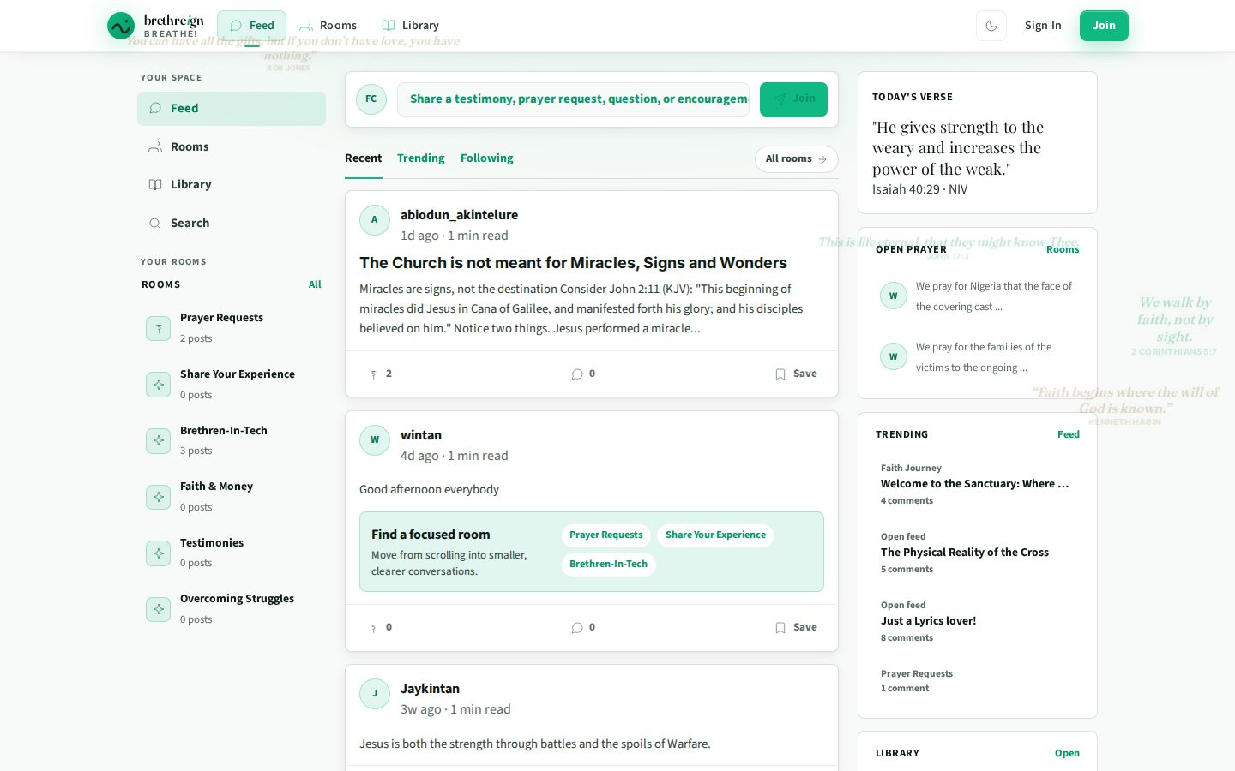The height and width of the screenshot is (771, 1235).
Task: Click the Sign In link
Action: [1043, 26]
